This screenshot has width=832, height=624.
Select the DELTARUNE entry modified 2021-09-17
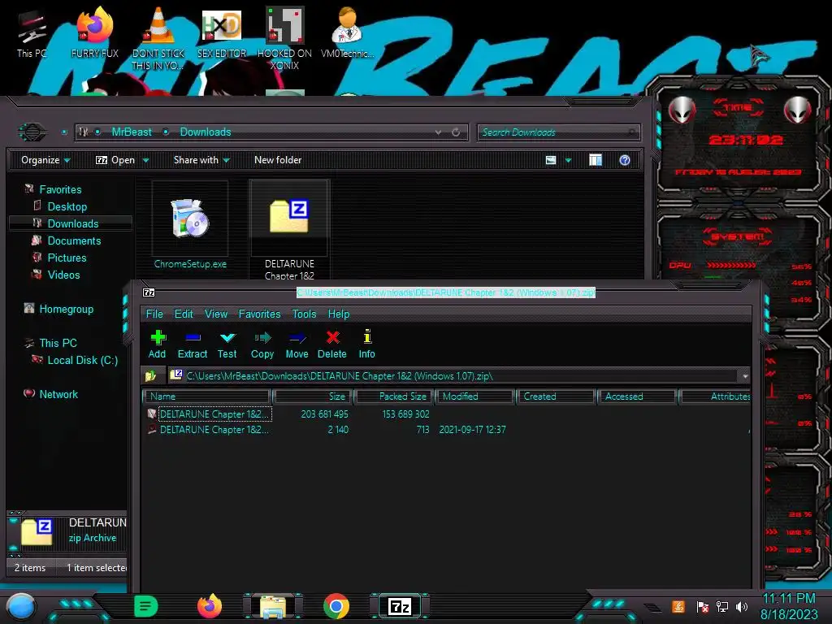[x=214, y=430]
